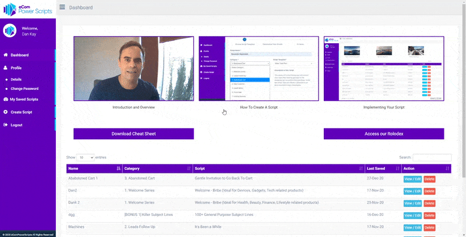Sort table by Last Saved arrows
The width and height of the screenshot is (466, 237).
coord(398,169)
